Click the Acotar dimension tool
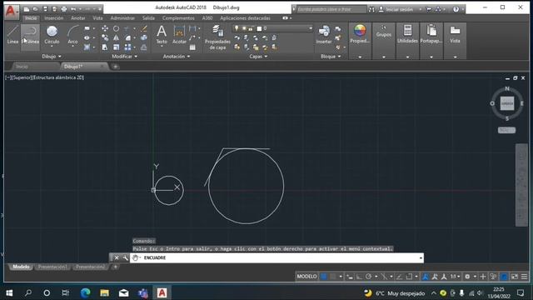This screenshot has width=533, height=300. click(x=179, y=35)
